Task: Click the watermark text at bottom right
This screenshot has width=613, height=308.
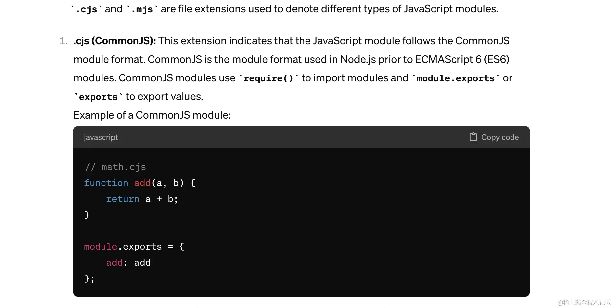Action: point(584,302)
